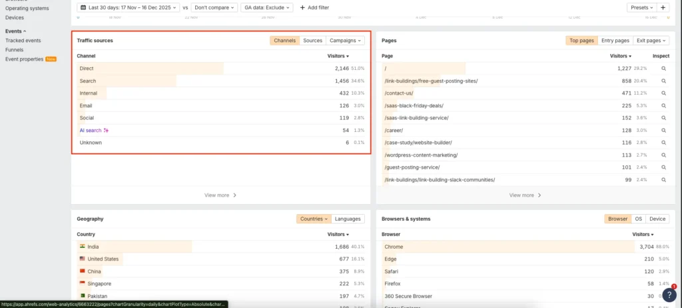The width and height of the screenshot is (682, 308).
Task: Click the 360 Secure Browser row
Action: pyautogui.click(x=525, y=296)
